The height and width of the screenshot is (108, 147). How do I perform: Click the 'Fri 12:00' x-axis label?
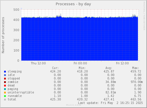[x=122, y=63]
